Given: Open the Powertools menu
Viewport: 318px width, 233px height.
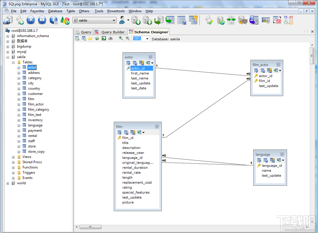Looking at the screenshot, I should [x=116, y=11].
